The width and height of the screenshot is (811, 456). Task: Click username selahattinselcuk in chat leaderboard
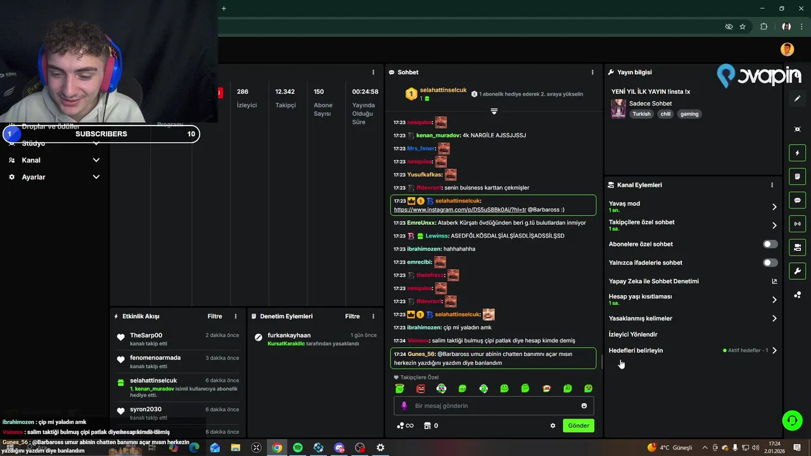(443, 91)
